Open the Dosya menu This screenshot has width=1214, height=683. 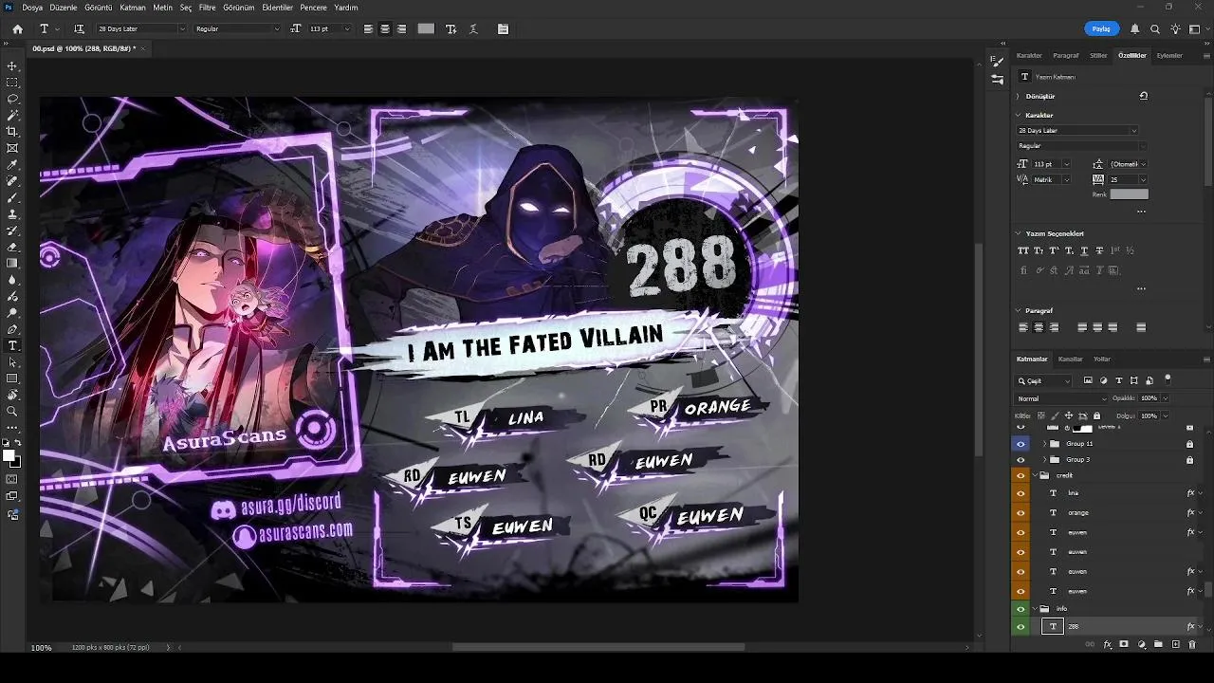[x=32, y=8]
